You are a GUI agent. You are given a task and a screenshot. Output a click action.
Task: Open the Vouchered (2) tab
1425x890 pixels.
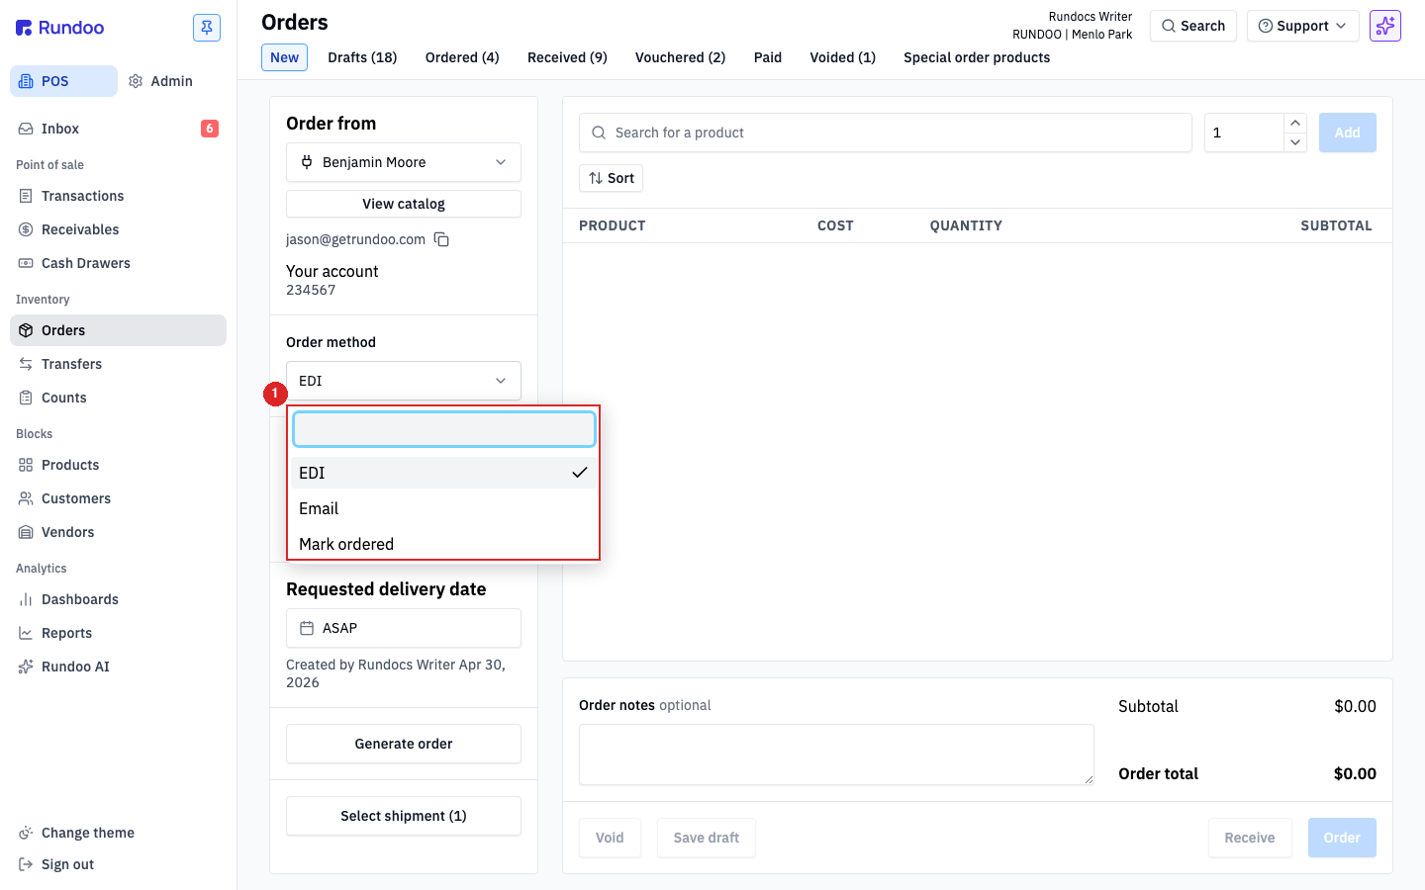(681, 57)
